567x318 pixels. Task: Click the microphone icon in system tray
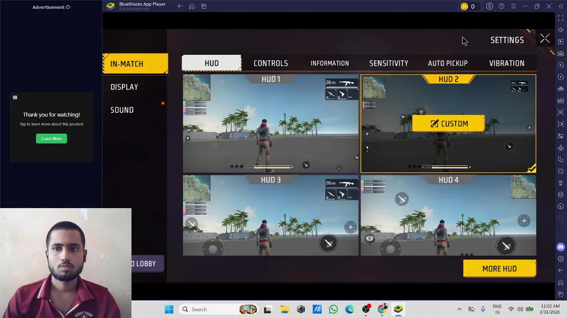coord(483,309)
